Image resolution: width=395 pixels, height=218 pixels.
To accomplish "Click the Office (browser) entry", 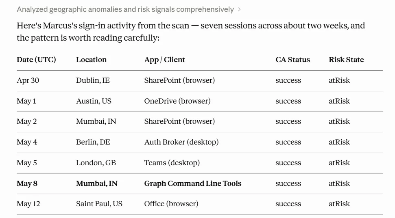I will tap(171, 204).
